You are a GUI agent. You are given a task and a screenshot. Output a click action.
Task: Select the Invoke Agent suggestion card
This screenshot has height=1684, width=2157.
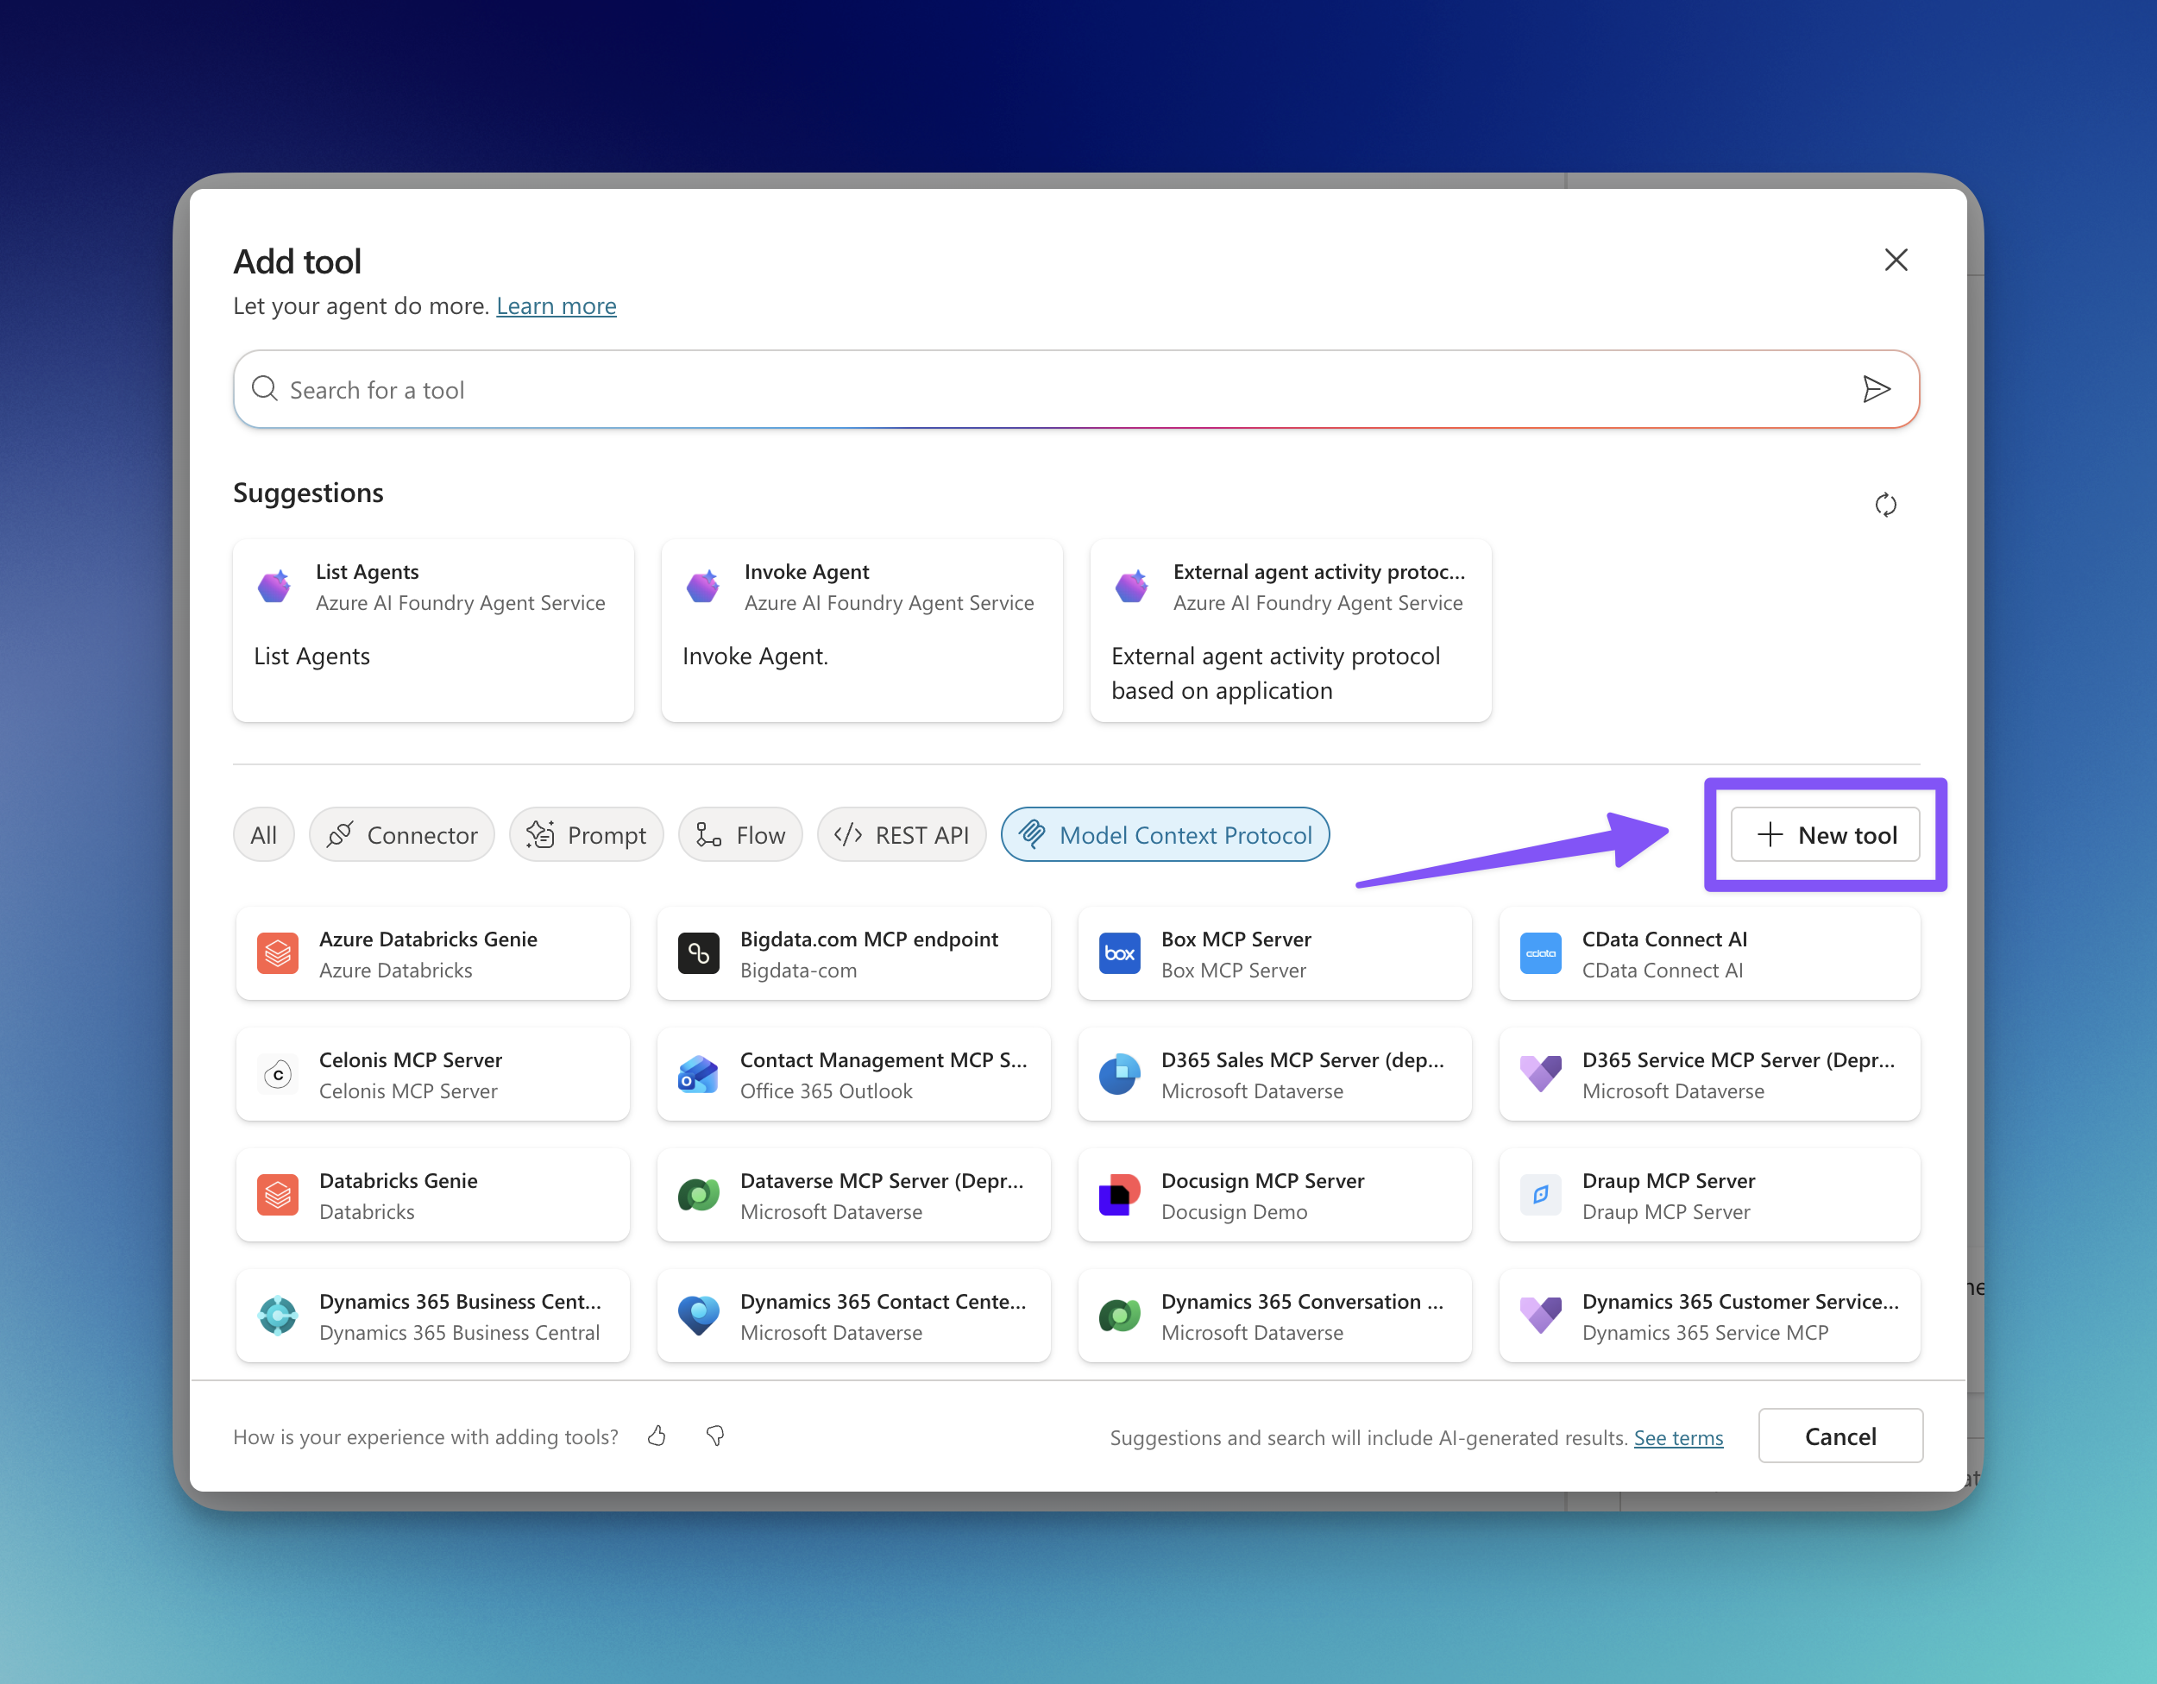pyautogui.click(x=861, y=631)
